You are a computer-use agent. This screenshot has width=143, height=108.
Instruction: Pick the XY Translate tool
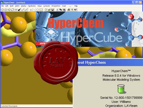(x=16, y=10)
